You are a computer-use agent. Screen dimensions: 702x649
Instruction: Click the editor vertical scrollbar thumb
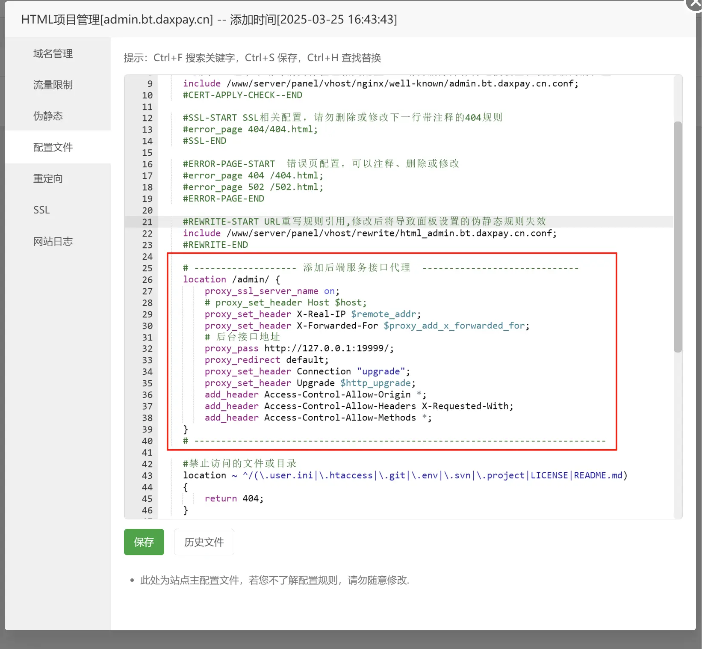(678, 237)
